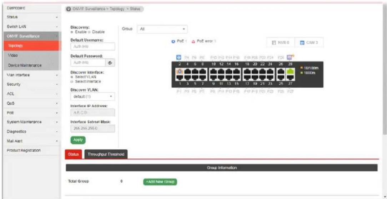Select port 9 jack on switch panel
Screen dimensions: 387x199
214,77
